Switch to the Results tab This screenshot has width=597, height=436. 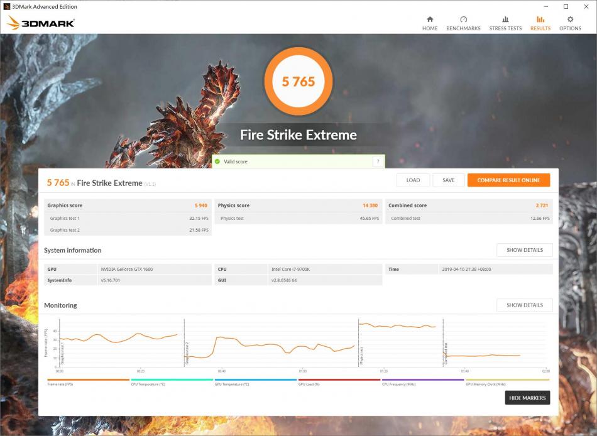click(540, 25)
